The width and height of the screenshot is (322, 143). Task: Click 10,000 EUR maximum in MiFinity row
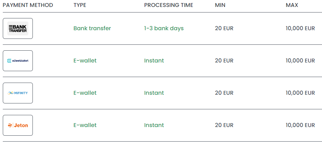click(300, 93)
